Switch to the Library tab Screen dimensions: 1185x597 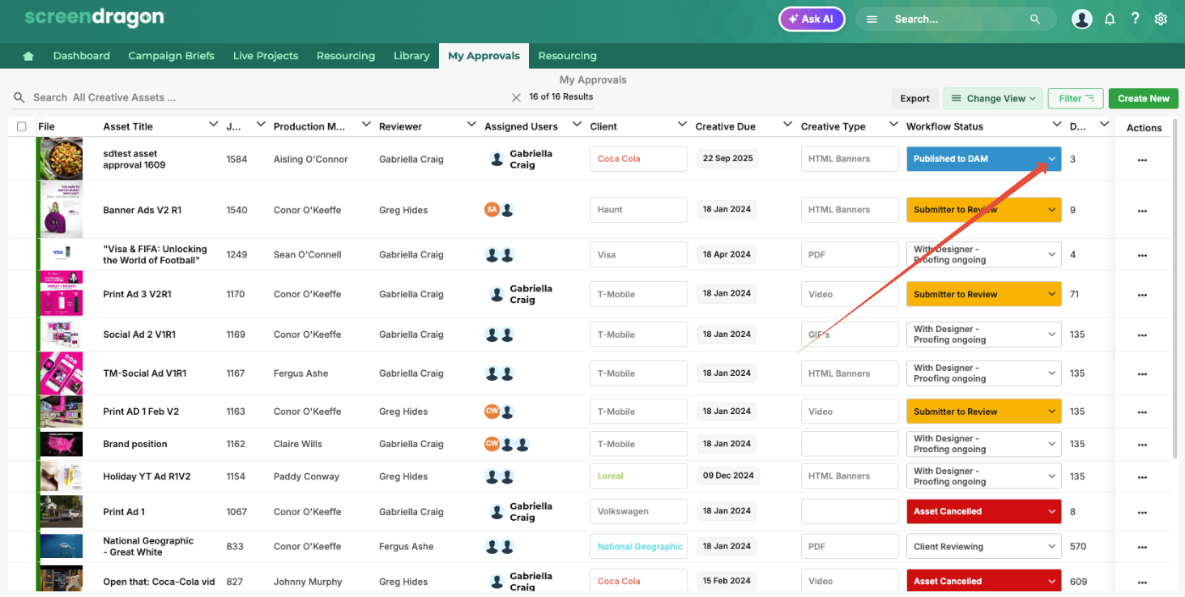coord(411,56)
